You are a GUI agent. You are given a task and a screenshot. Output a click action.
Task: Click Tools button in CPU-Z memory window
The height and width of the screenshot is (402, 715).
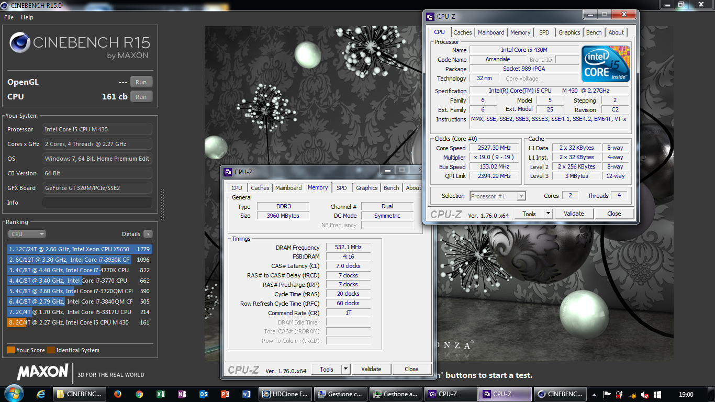[327, 369]
